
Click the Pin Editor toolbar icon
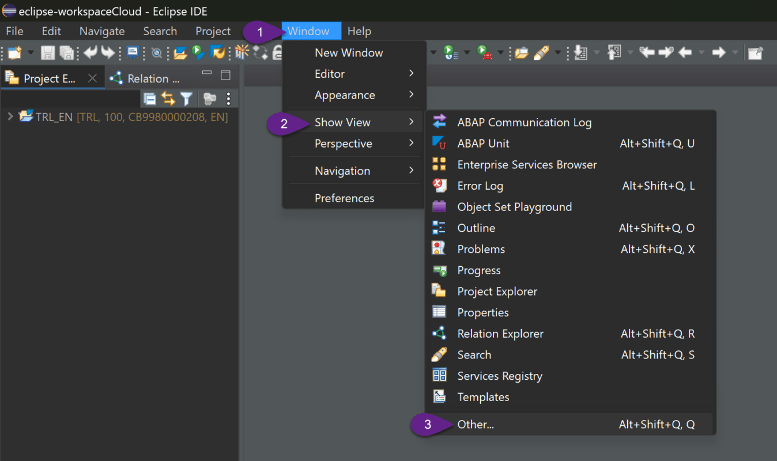pos(755,53)
